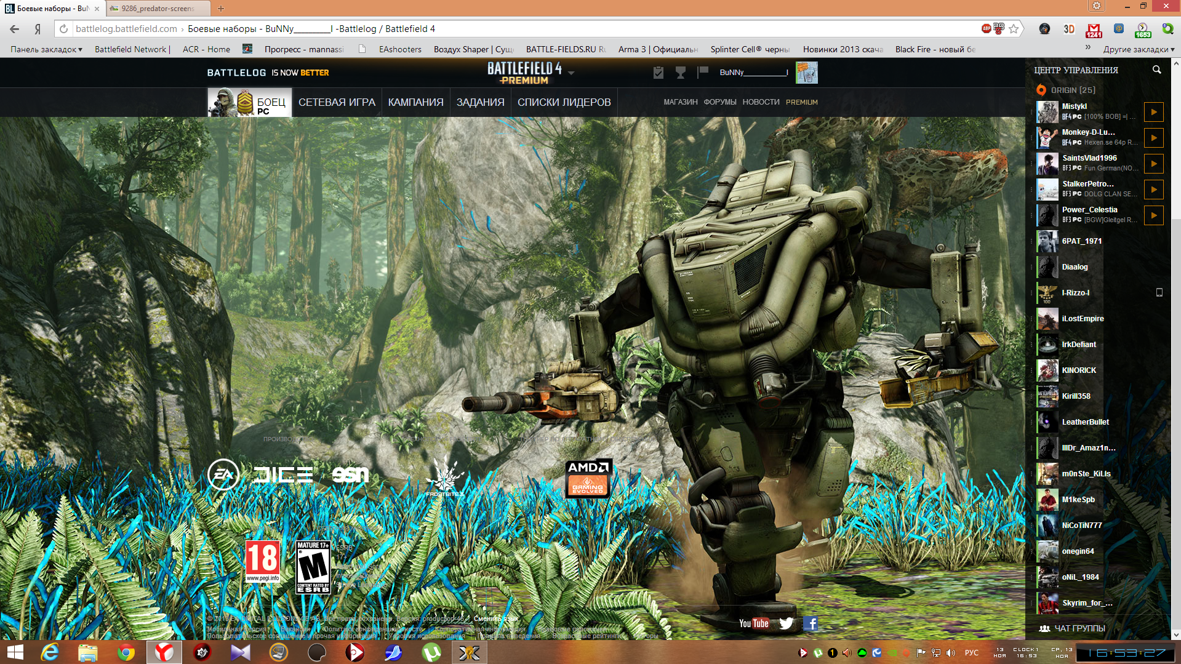Open a new browser tab
This screenshot has width=1181, height=664.
pos(221,9)
